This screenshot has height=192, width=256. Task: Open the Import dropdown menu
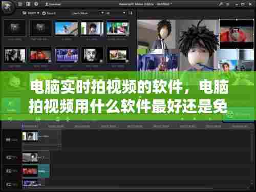[x=31, y=13]
